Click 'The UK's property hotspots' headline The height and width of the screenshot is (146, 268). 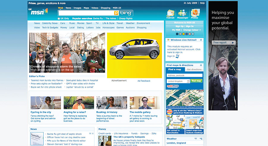[129, 137]
